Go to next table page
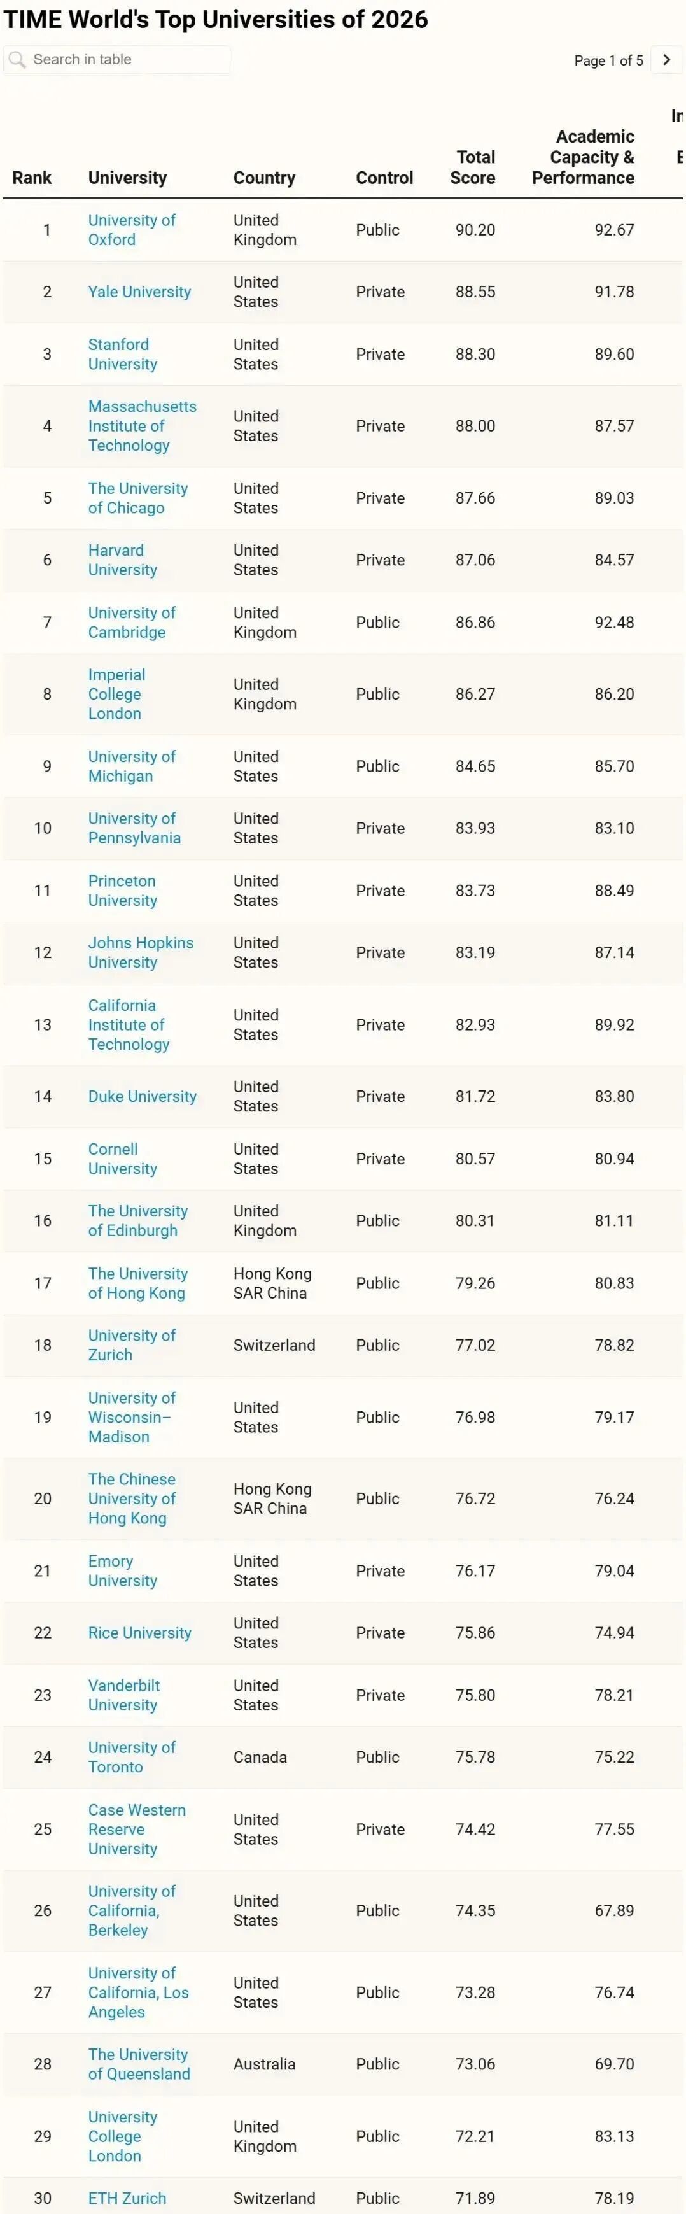 (666, 60)
